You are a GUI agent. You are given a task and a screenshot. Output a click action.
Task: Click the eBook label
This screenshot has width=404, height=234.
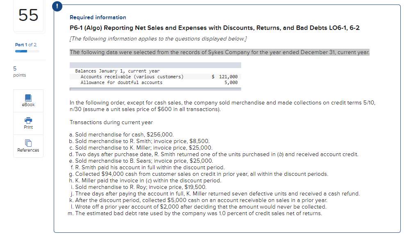click(x=28, y=105)
